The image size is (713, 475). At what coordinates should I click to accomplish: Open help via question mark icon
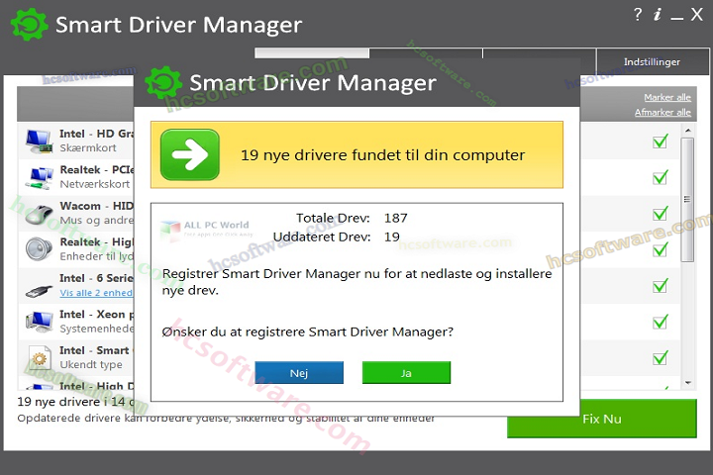(x=638, y=14)
